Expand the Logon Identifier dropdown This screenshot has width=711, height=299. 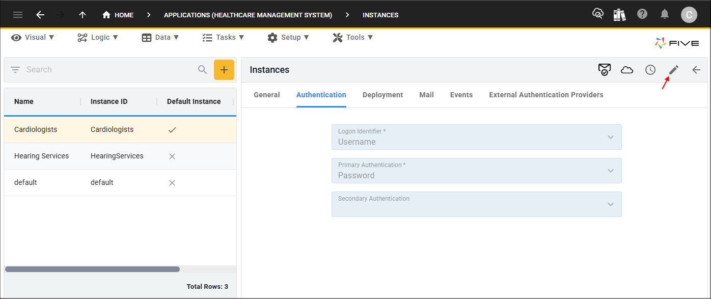tap(477, 137)
